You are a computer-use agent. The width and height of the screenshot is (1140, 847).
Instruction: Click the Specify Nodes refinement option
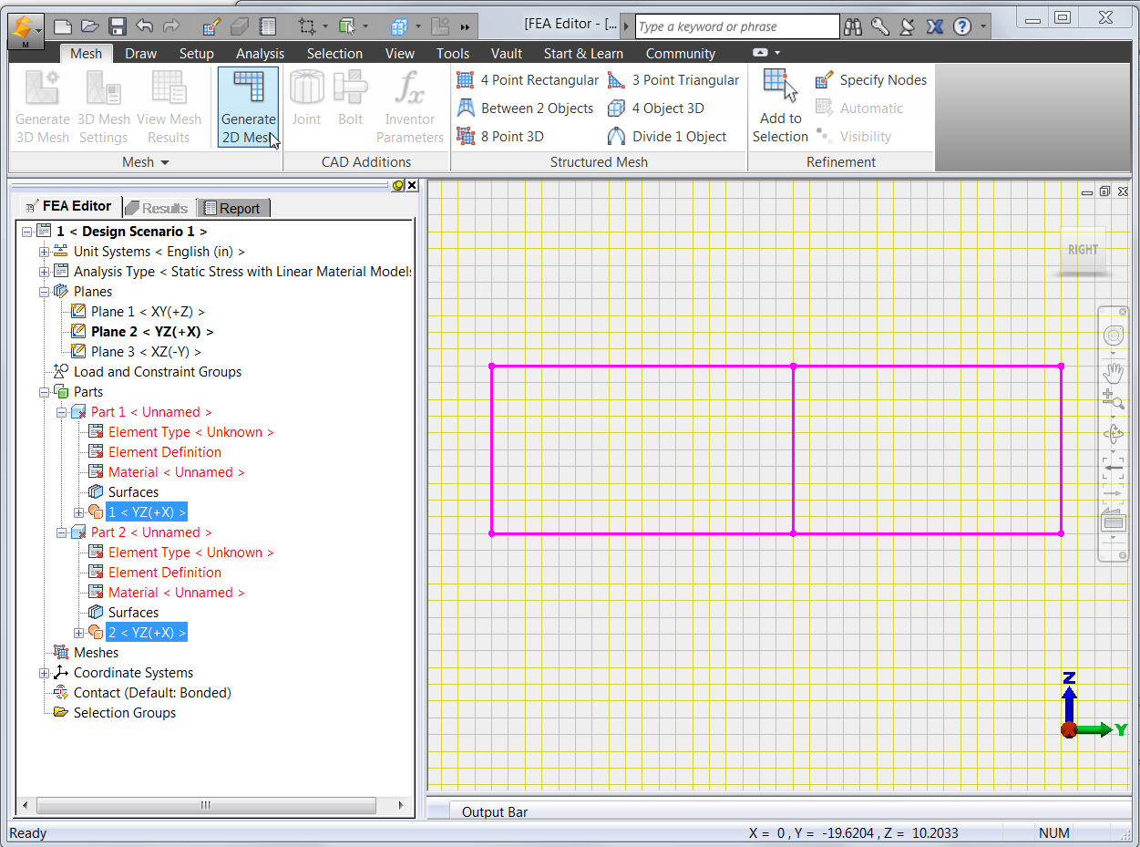[x=870, y=79]
